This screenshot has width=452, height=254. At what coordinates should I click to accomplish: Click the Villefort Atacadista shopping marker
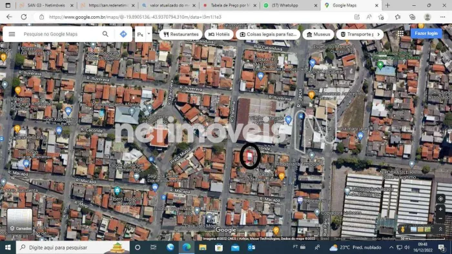coord(288,121)
